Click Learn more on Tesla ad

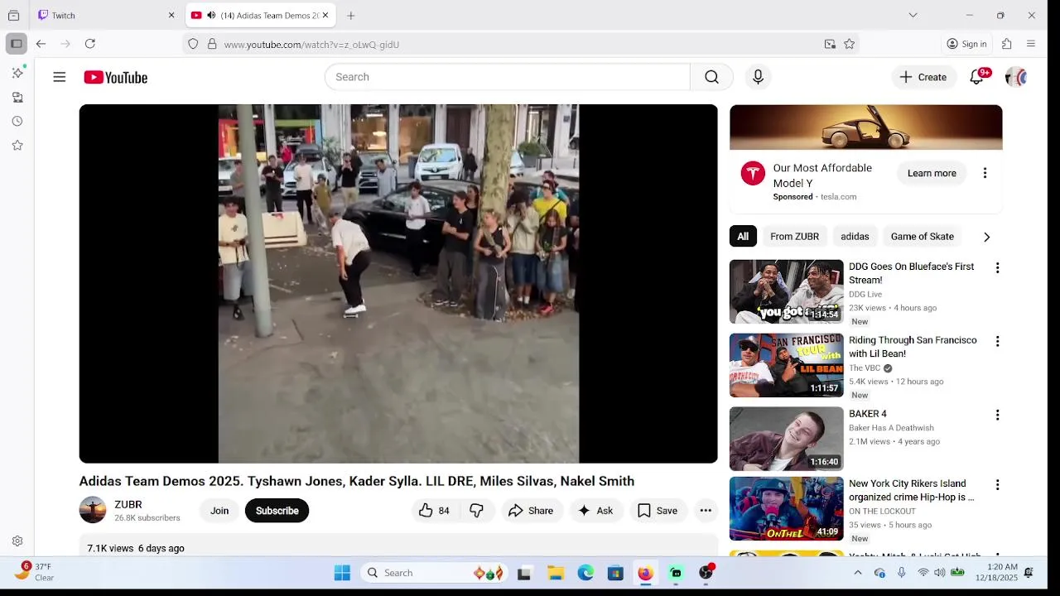(932, 173)
